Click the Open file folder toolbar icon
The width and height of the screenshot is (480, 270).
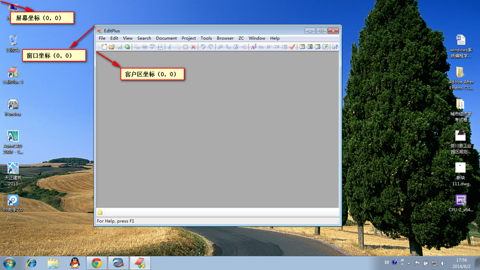pyautogui.click(x=111, y=47)
